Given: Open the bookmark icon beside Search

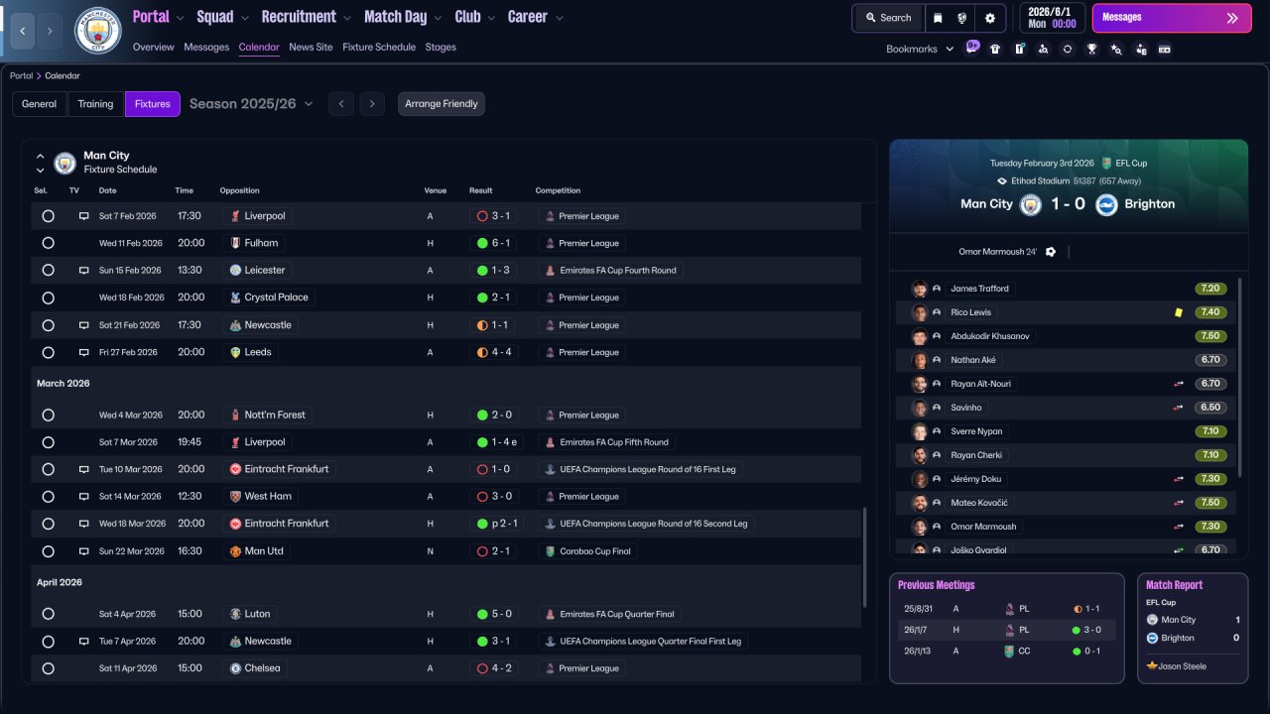Looking at the screenshot, I should (x=938, y=18).
